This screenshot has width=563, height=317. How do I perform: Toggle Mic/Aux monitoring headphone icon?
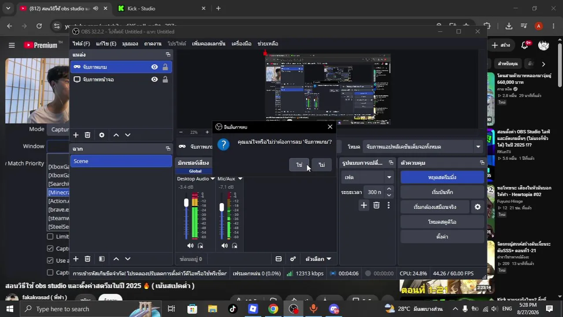point(235,246)
